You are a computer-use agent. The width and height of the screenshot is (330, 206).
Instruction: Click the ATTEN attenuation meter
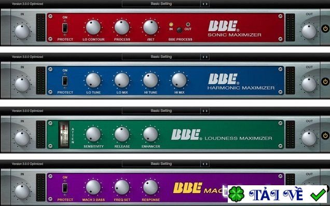tap(64, 135)
